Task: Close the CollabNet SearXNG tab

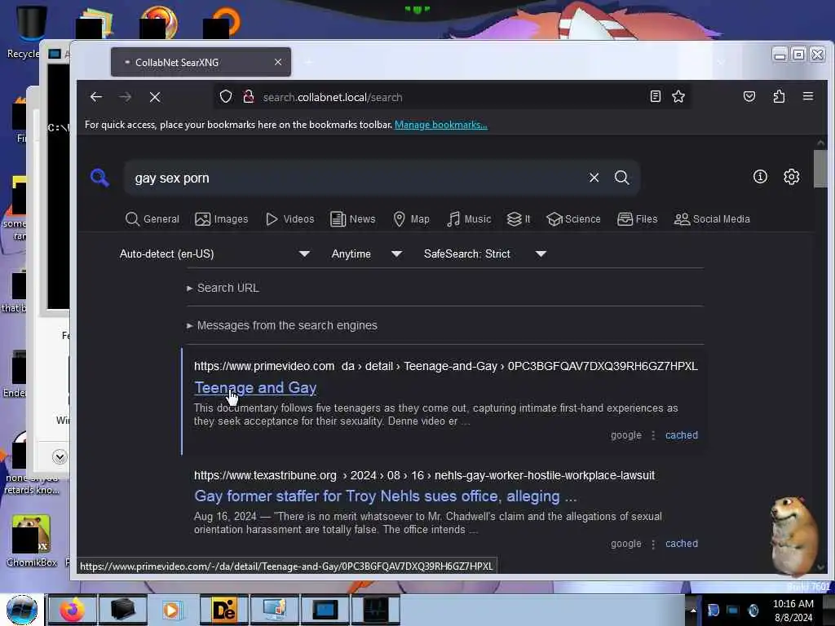Action: pos(278,62)
